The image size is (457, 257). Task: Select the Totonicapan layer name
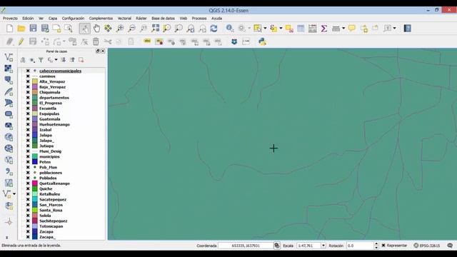(51, 226)
